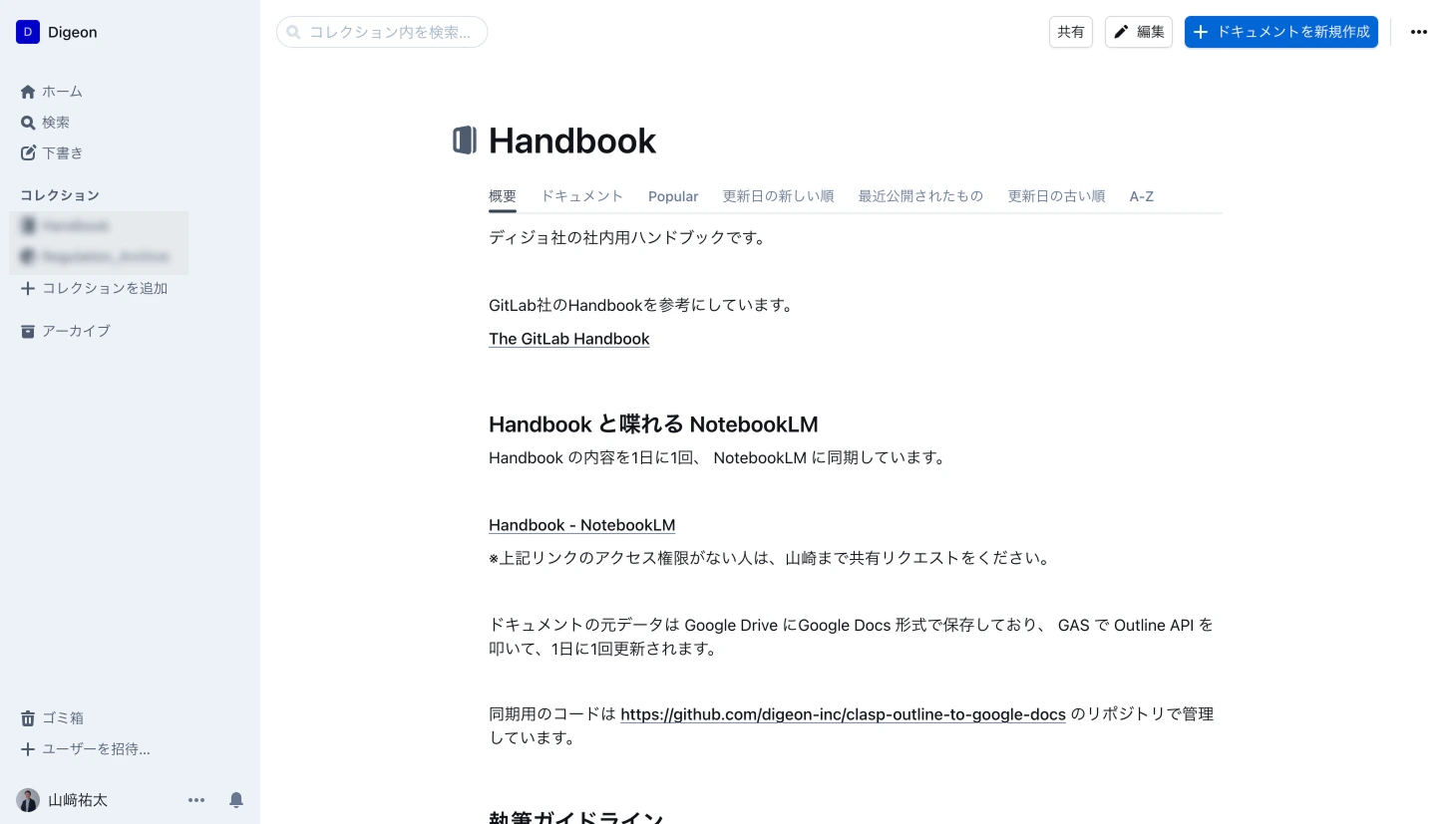Click the plus icon beside コレクションを追加

28,289
